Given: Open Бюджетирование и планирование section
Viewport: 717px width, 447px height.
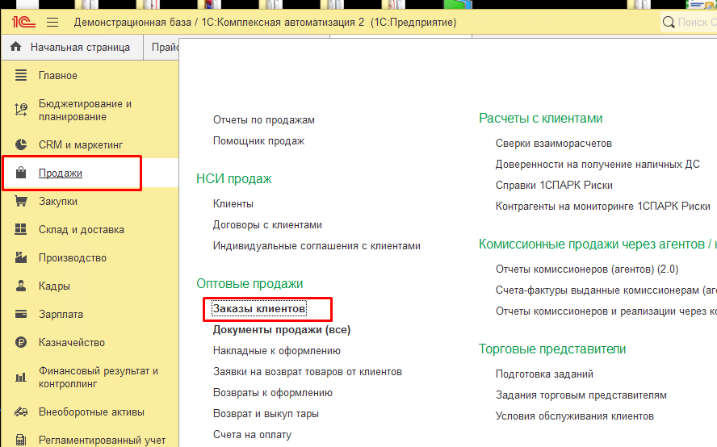Looking at the screenshot, I should coord(85,111).
